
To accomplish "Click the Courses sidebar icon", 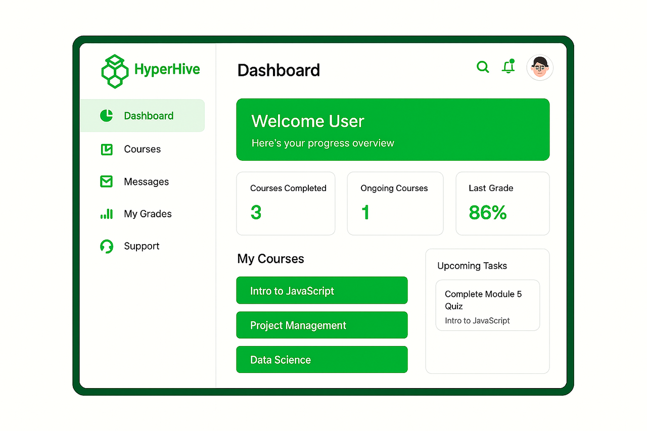I will coord(106,149).
